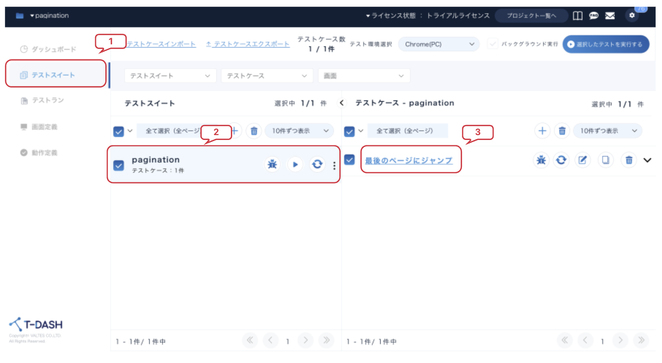Click the trash icon in test case toolbar
This screenshot has width=662, height=363.
(x=562, y=131)
